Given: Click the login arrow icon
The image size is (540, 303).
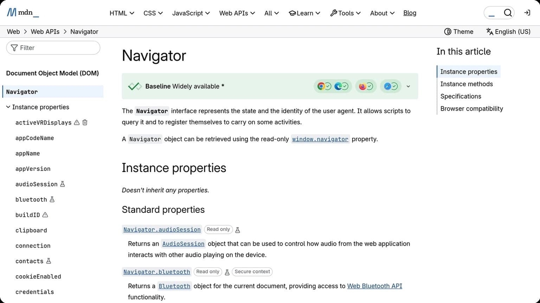Looking at the screenshot, I should click(x=527, y=12).
